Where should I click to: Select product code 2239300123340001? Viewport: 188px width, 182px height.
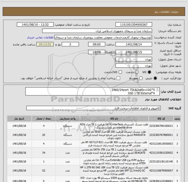(161, 181)
